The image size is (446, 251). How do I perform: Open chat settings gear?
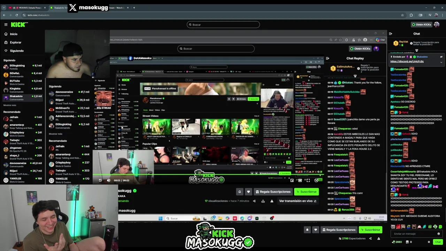[429, 242]
